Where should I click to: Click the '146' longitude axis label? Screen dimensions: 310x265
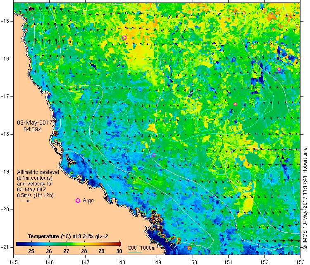pyautogui.click(x=49, y=262)
